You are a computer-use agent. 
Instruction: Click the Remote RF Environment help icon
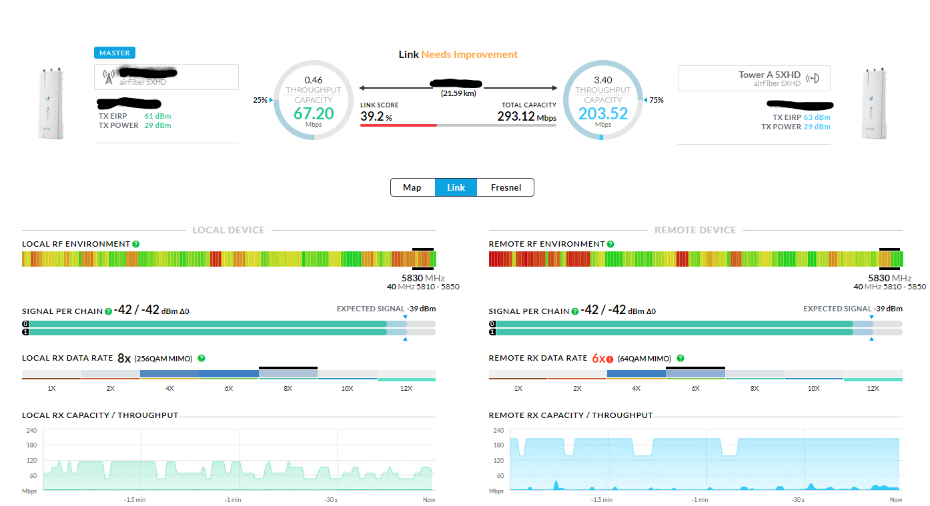[610, 244]
